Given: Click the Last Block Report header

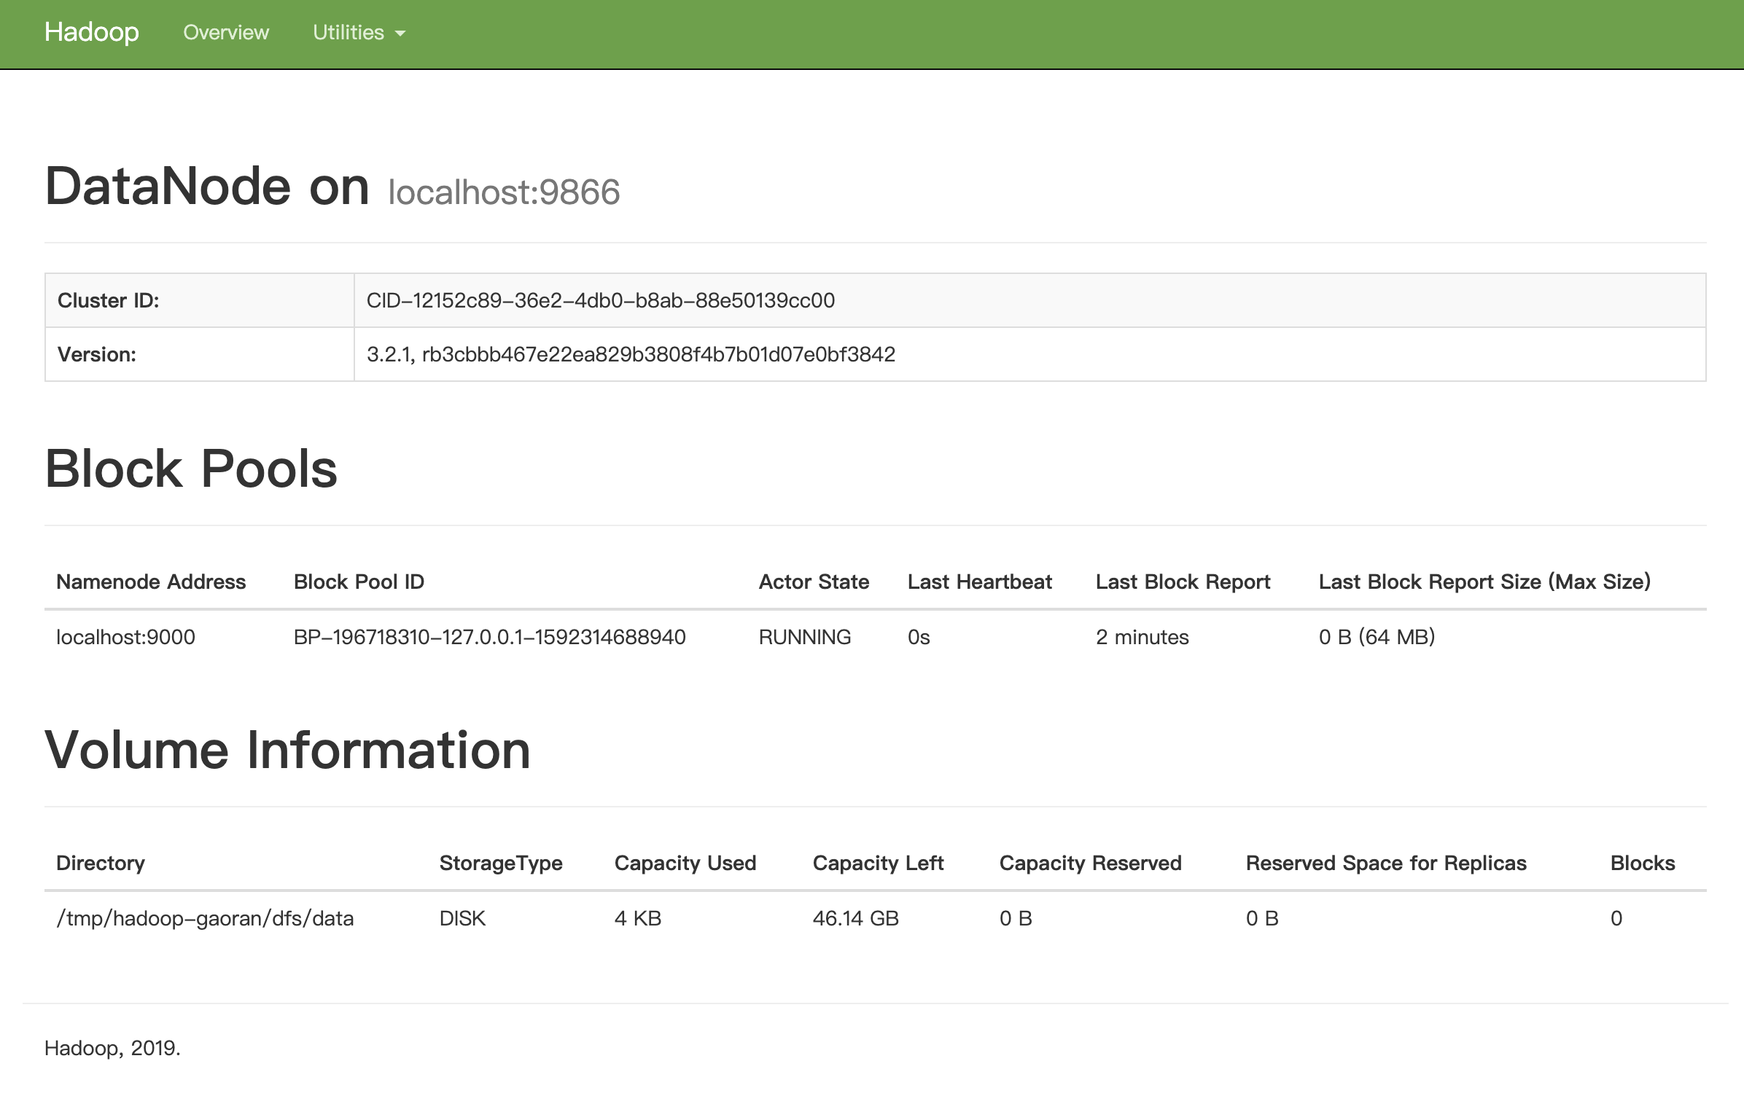Looking at the screenshot, I should [1183, 582].
